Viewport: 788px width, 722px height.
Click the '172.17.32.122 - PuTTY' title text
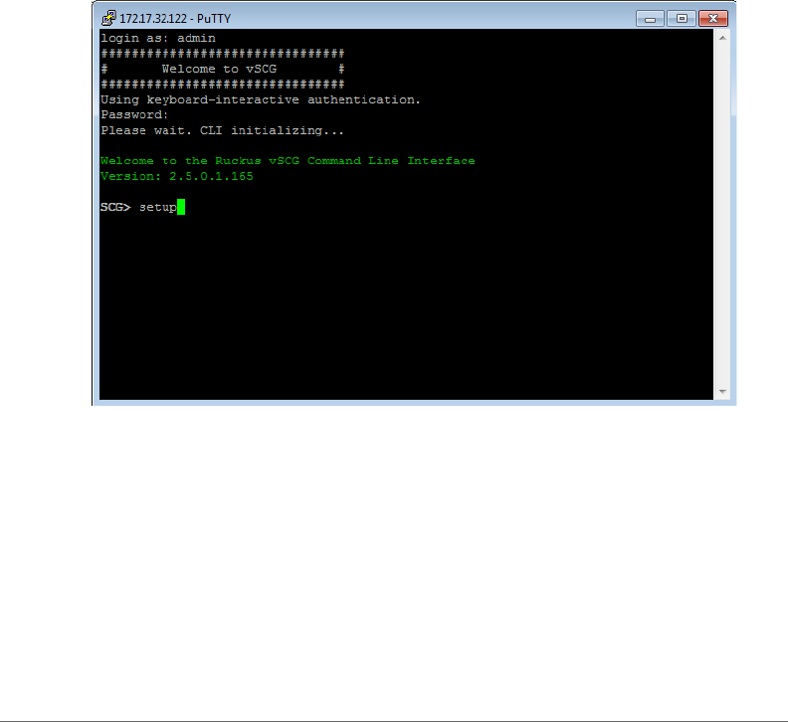tap(175, 19)
